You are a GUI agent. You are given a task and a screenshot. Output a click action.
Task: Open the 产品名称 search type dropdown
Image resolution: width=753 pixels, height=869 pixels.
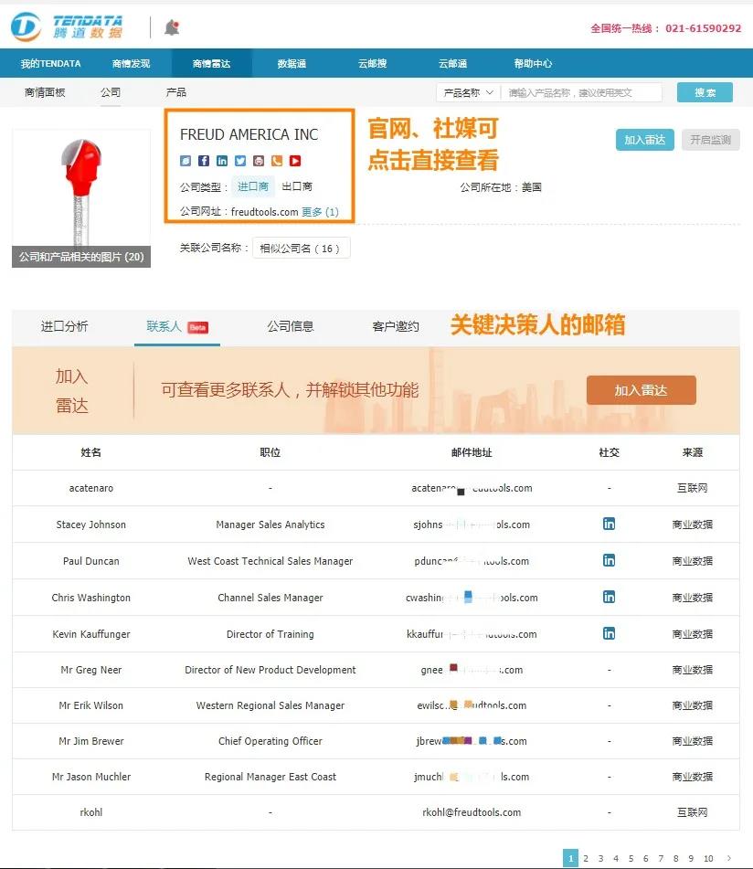click(x=468, y=92)
